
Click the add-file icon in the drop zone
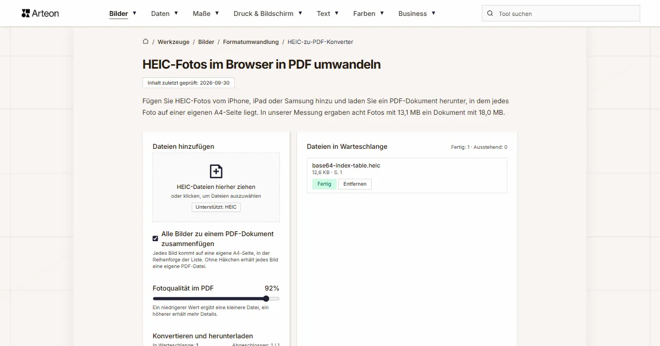tap(216, 171)
